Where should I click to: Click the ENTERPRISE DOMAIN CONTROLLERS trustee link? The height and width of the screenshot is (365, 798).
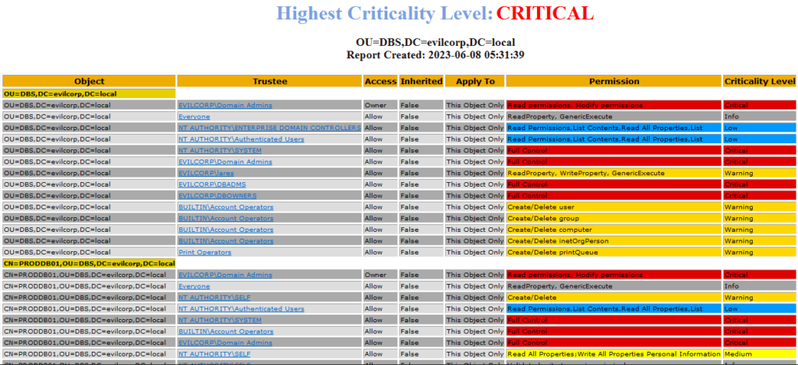(269, 128)
